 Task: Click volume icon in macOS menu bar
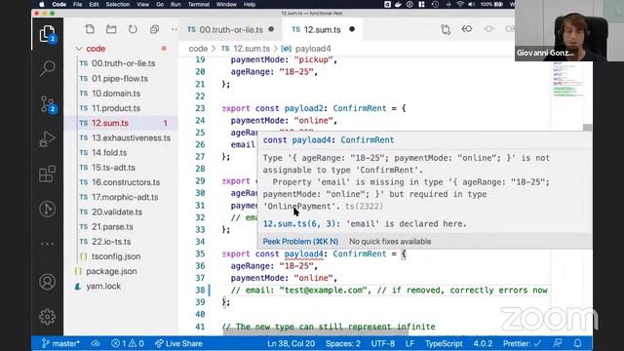coord(472,4)
